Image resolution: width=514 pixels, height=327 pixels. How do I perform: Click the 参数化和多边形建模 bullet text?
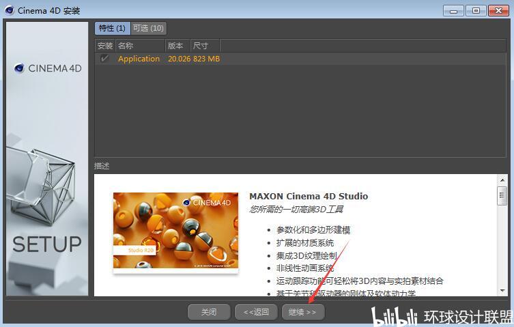(x=313, y=230)
